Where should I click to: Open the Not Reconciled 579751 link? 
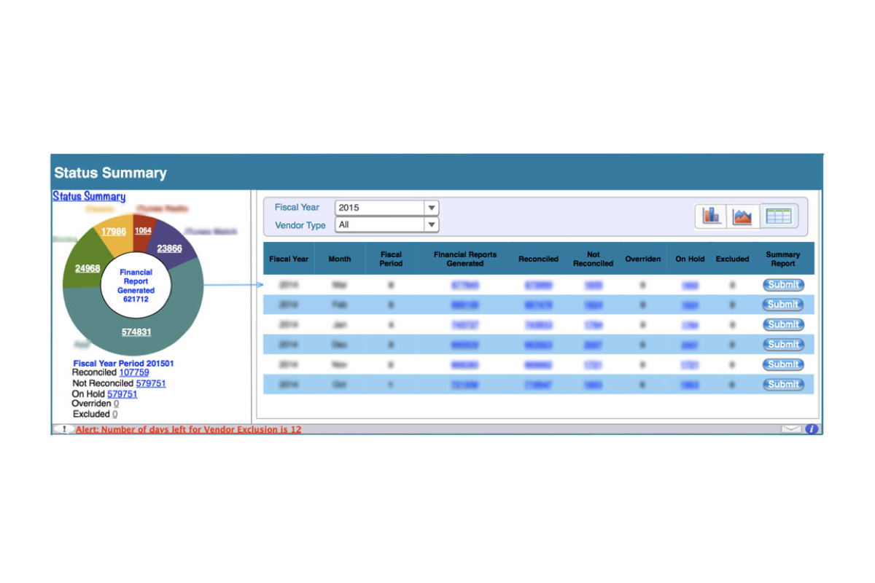(x=151, y=383)
